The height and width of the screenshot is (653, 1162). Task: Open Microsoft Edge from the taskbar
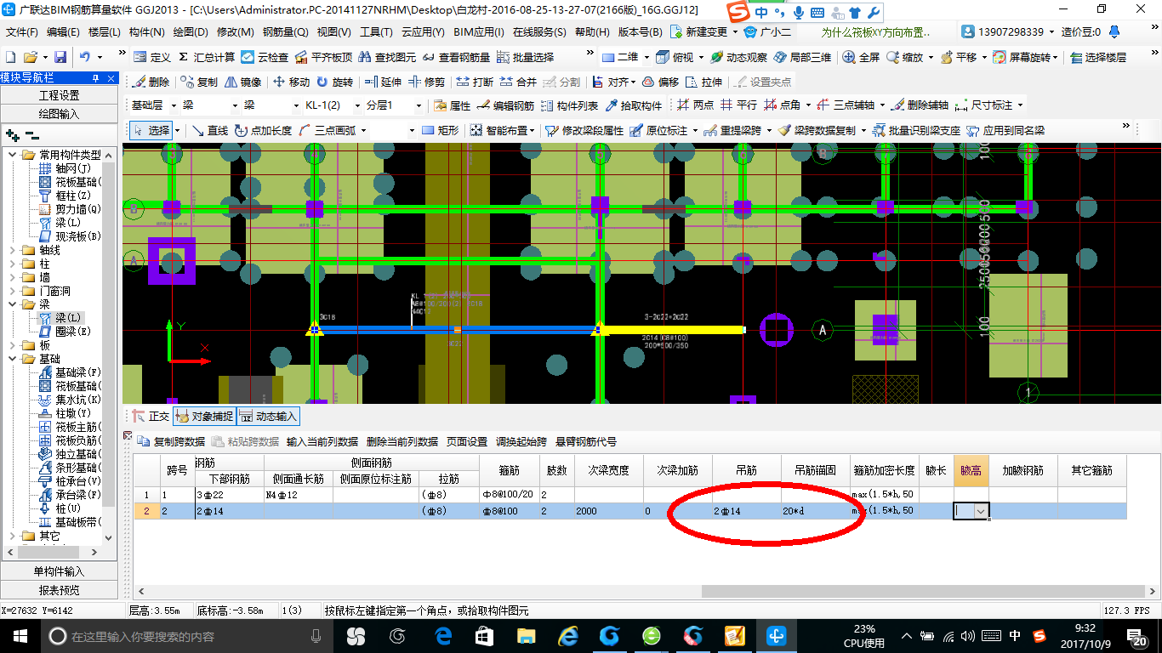(443, 636)
